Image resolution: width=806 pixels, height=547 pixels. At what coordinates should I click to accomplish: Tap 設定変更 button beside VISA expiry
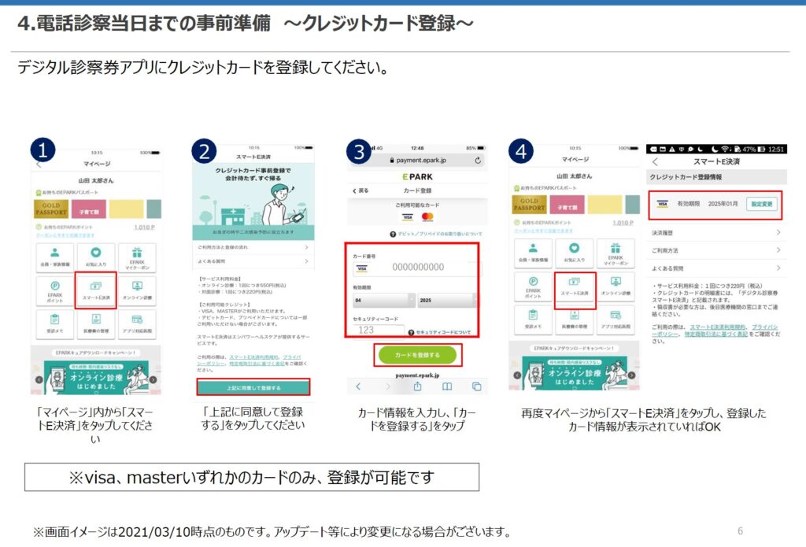tap(761, 204)
